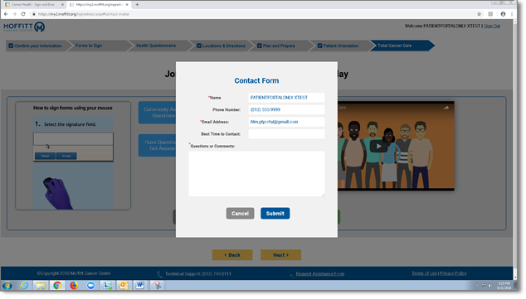Click the Questions or Comments text area

[256, 174]
